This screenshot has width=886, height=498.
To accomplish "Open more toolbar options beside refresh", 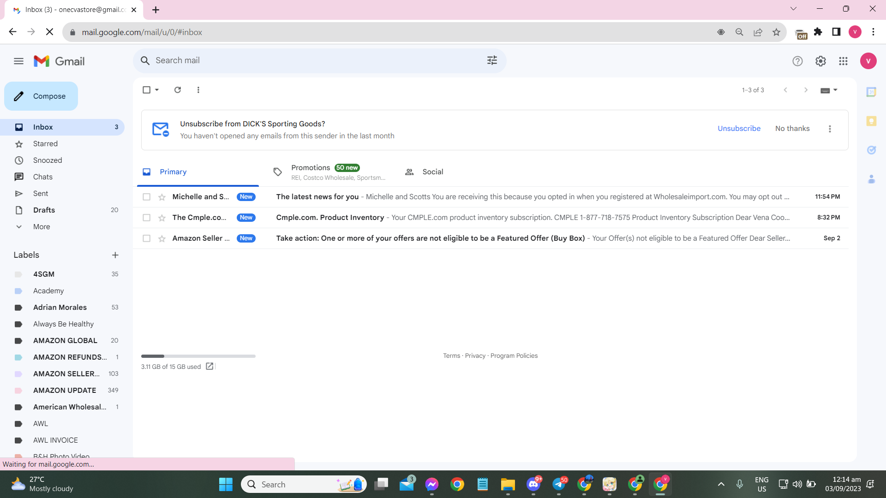I will click(198, 90).
